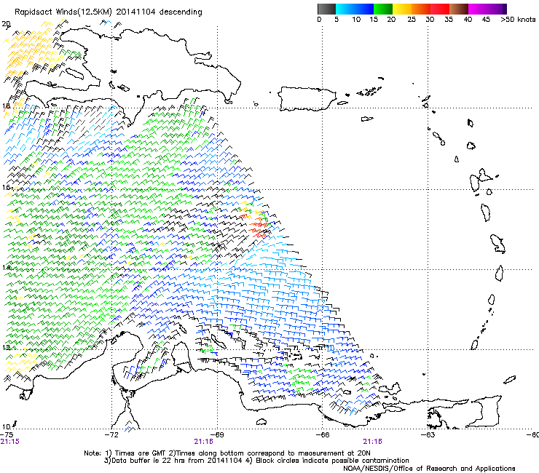The height and width of the screenshot is (473, 539).
Task: Click the '14' latitude axis label
Action: click(x=6, y=267)
